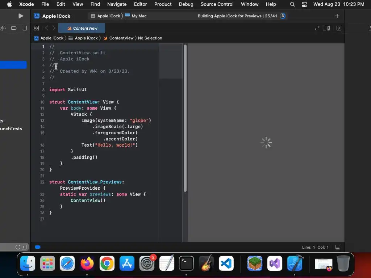Go back in editor history
Screen dimensions: 371x278
[x=47, y=28]
